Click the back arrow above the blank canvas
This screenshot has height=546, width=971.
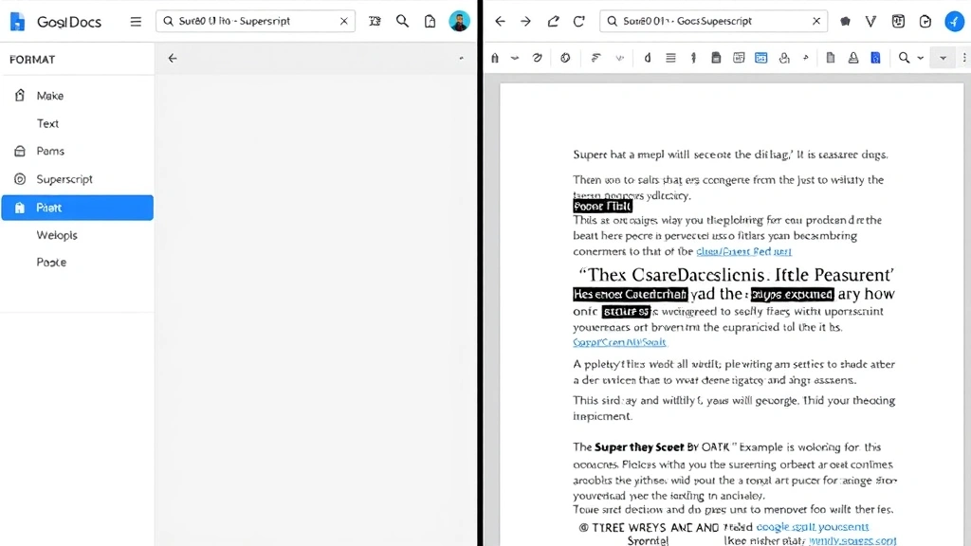172,58
